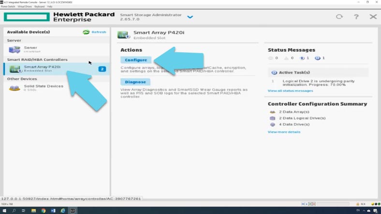Click the '2 Data Array(s)' text
This screenshot has width=381, height=214.
[x=294, y=112]
